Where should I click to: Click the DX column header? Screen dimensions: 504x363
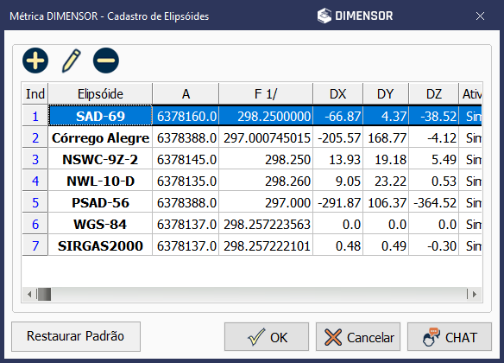(x=337, y=94)
